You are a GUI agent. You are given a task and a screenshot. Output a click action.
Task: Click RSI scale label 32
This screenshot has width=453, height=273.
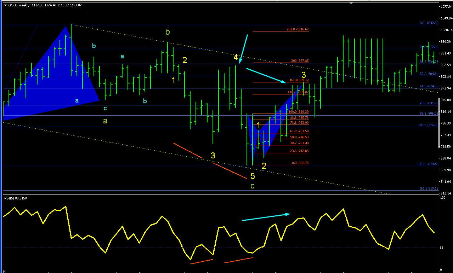[441, 248]
